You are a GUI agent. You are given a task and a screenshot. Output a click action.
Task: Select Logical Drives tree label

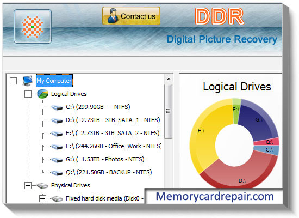(x=69, y=94)
